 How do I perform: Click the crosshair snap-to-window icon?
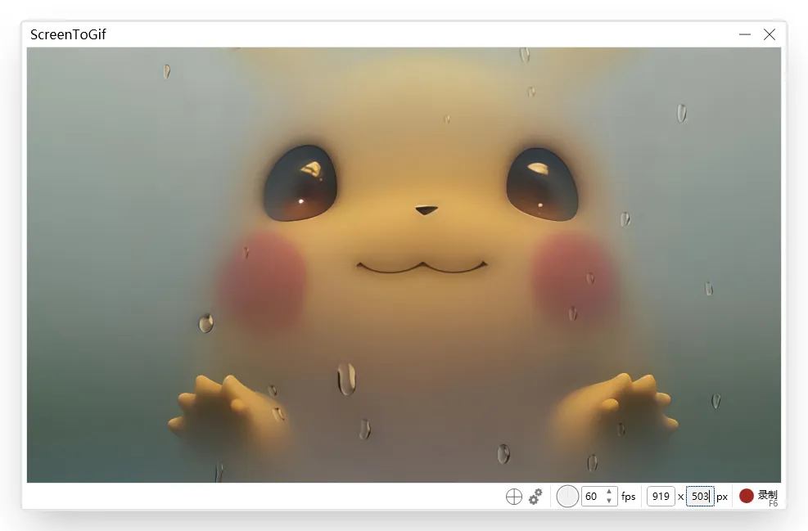pos(514,497)
